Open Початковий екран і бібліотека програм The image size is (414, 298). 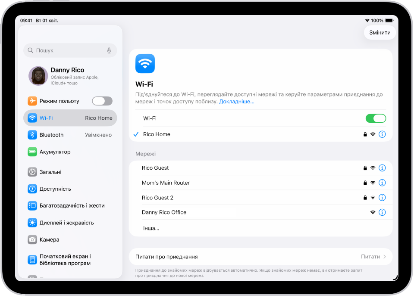tap(70, 260)
